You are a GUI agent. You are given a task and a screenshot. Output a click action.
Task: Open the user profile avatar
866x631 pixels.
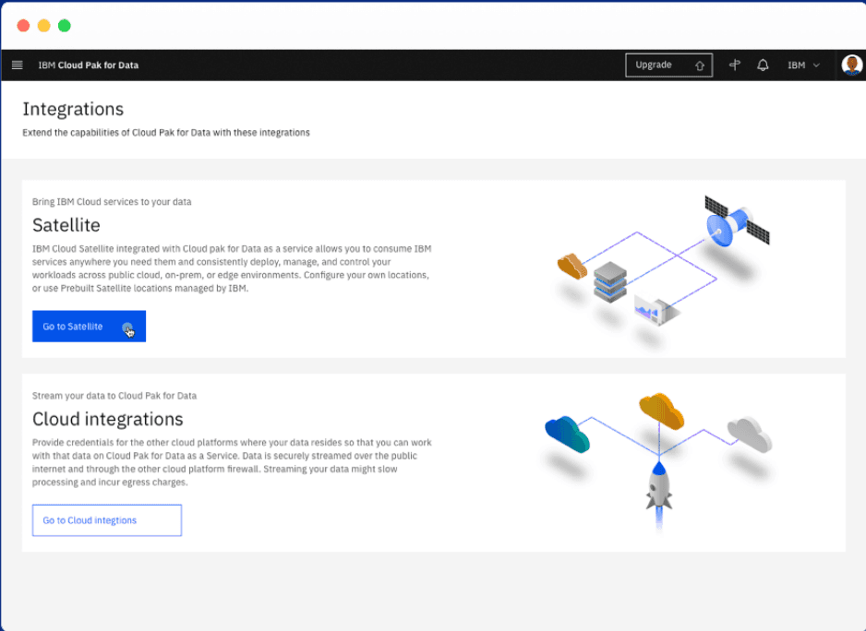pos(851,65)
